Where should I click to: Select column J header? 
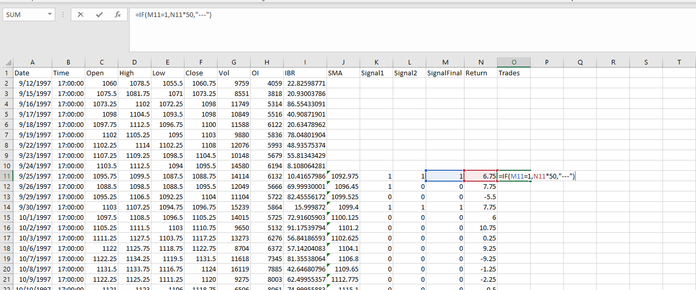tap(343, 62)
